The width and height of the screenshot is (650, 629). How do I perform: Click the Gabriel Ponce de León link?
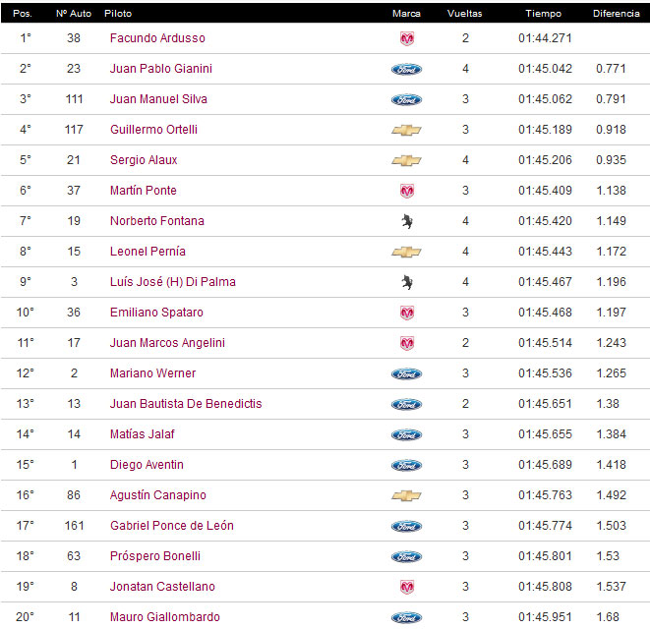(172, 526)
